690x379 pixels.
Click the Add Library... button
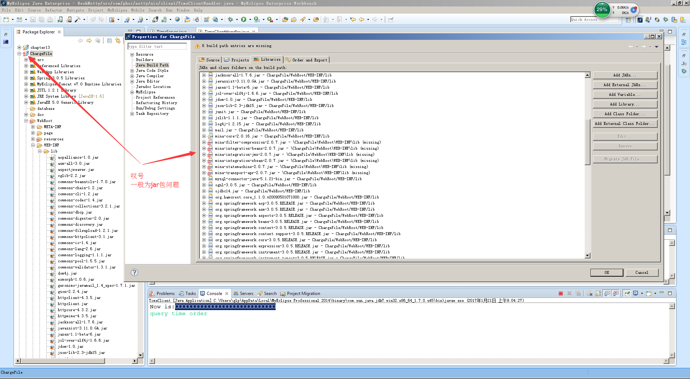pos(625,104)
